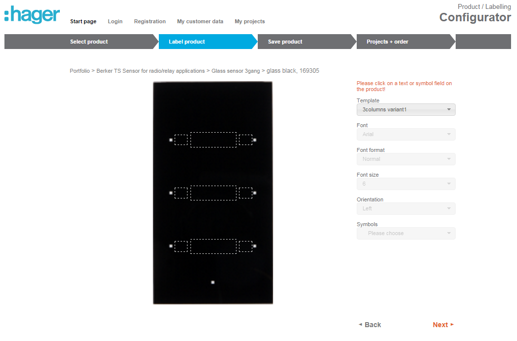
Task: Click Glass sensor 3gang breadcrumb
Action: pyautogui.click(x=235, y=71)
